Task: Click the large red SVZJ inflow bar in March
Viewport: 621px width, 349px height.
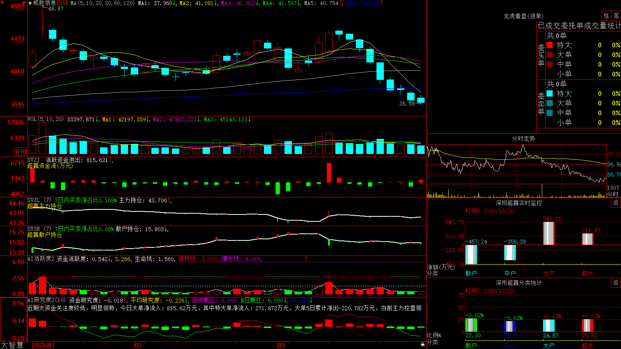Action: pyautogui.click(x=329, y=173)
